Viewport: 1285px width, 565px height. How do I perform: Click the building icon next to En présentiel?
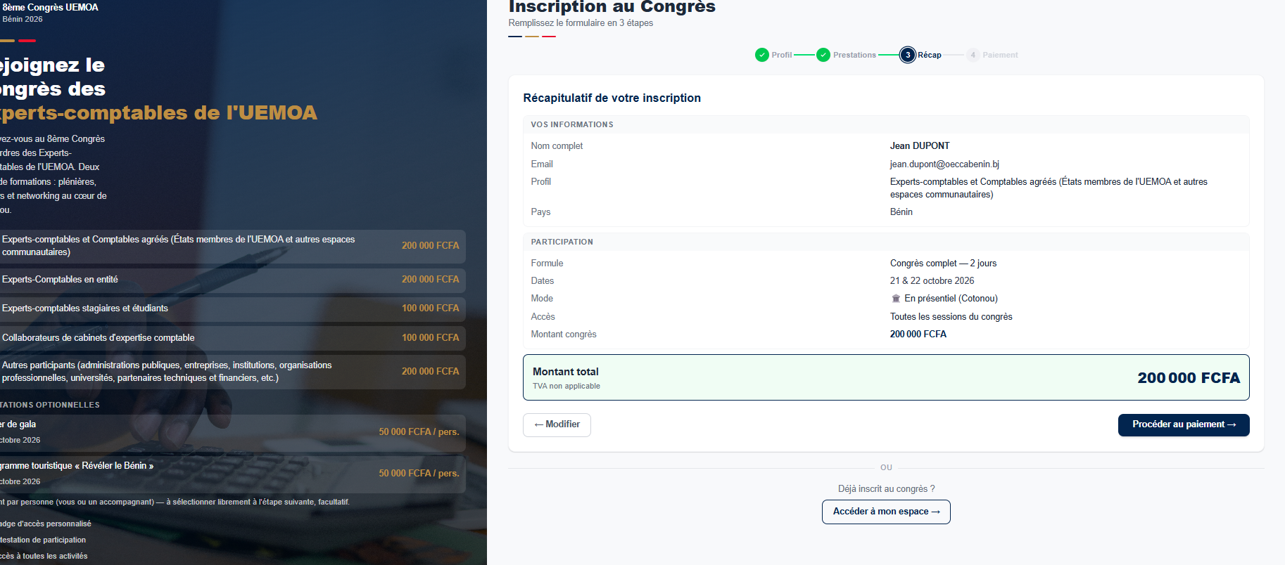(896, 299)
